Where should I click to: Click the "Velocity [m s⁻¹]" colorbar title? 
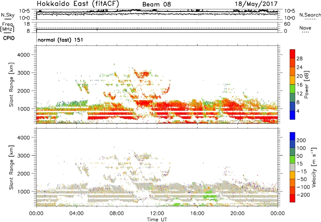coord(314,167)
